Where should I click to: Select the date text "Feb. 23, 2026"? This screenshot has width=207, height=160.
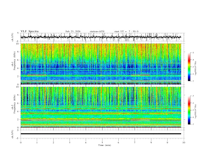pyautogui.click(x=73, y=31)
